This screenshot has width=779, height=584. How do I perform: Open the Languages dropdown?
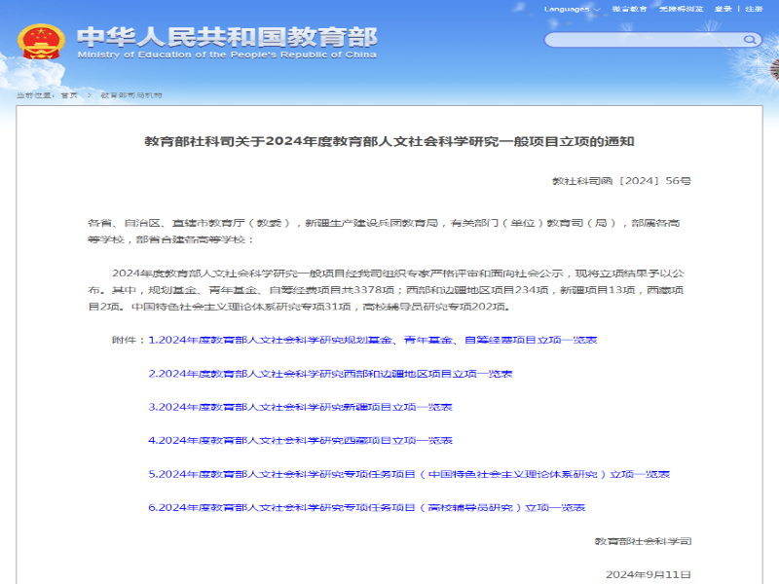pyautogui.click(x=567, y=10)
